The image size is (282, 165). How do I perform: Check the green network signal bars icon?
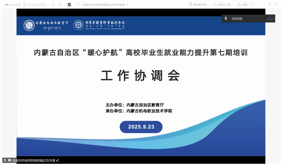coord(53,5)
